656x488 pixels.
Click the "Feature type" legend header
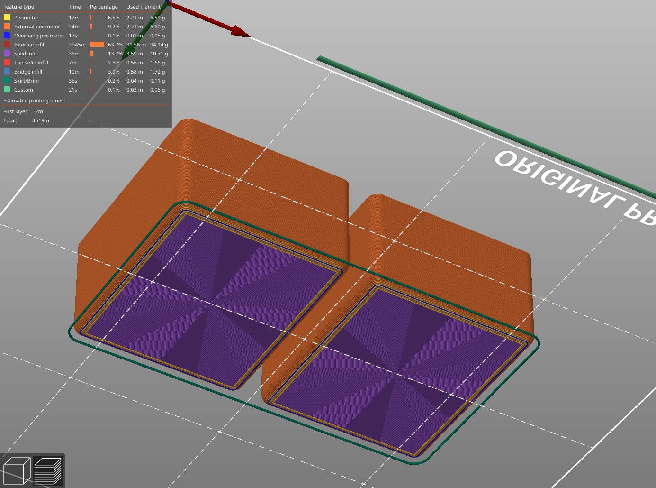(18, 7)
